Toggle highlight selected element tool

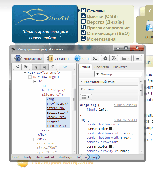[44, 67]
